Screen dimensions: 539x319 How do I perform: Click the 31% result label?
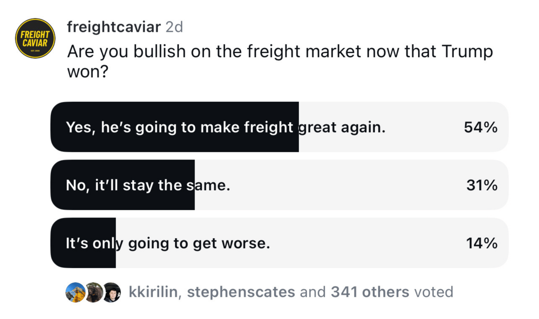[x=482, y=185]
